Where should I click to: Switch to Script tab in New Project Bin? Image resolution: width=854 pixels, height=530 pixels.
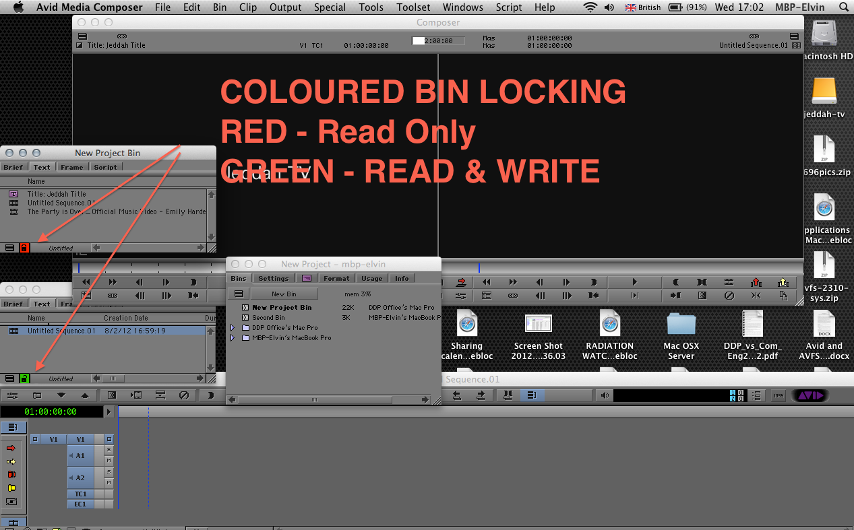105,167
